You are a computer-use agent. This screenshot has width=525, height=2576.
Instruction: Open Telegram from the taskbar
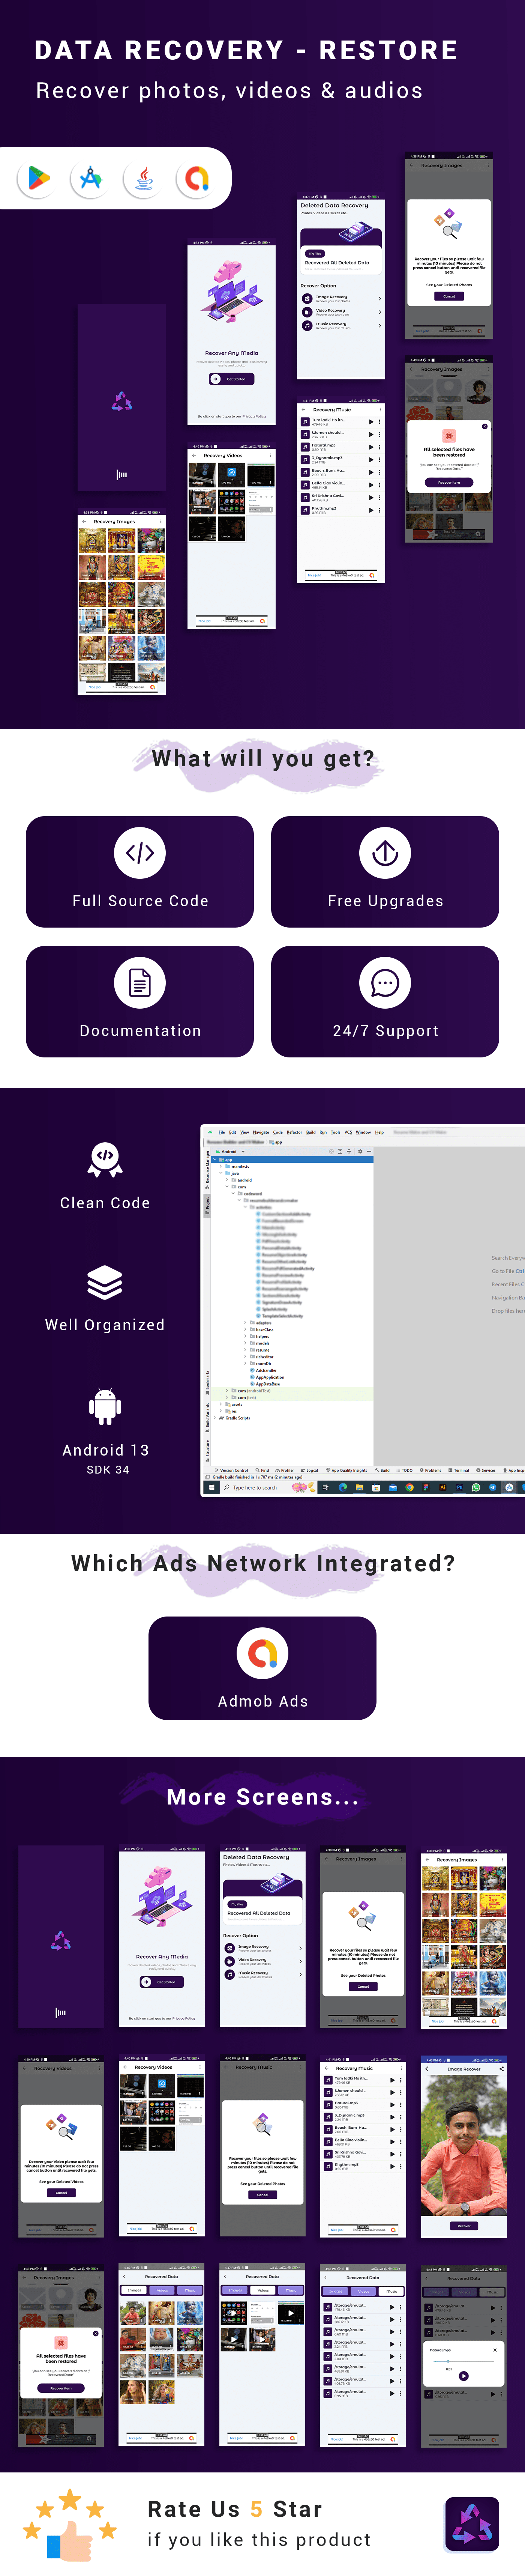[x=493, y=1487]
